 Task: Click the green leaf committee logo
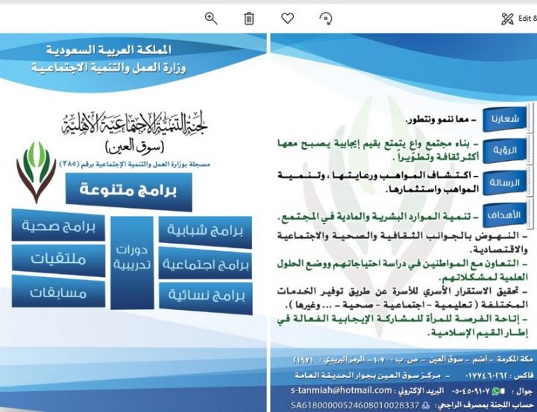click(x=37, y=172)
